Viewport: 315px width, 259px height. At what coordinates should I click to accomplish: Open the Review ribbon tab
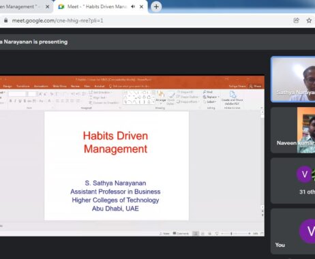click(75, 87)
